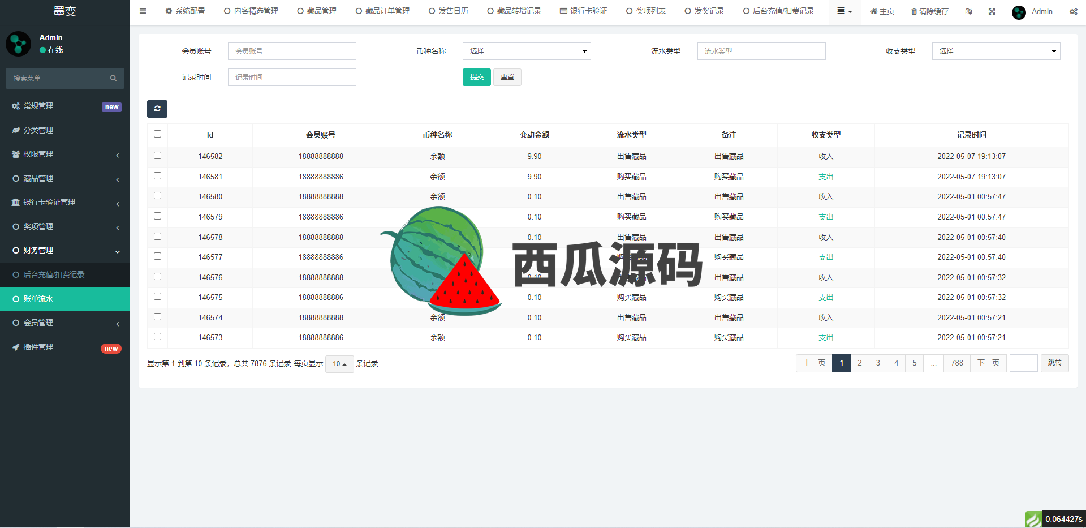Check the row 146582 checkbox

157,155
